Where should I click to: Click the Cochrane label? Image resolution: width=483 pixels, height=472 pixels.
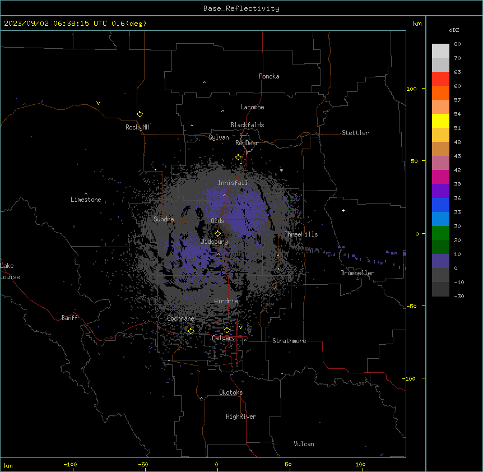point(180,318)
